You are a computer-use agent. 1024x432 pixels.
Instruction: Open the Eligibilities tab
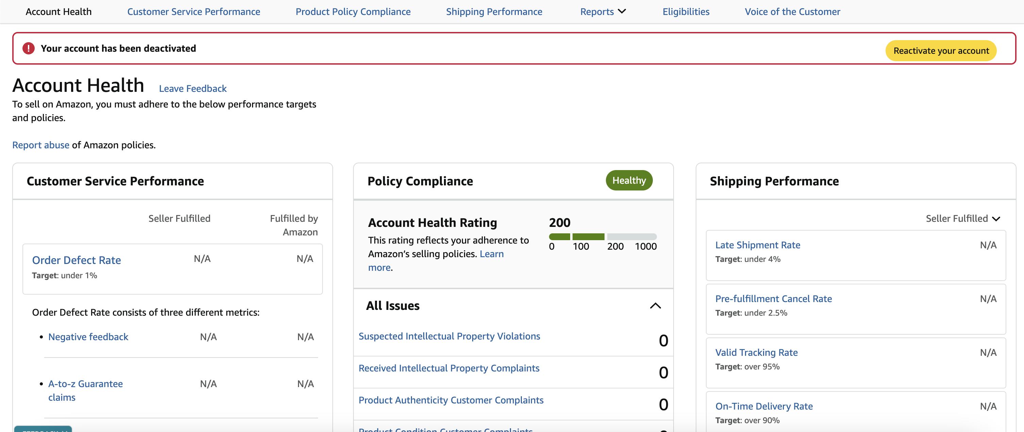coord(686,12)
